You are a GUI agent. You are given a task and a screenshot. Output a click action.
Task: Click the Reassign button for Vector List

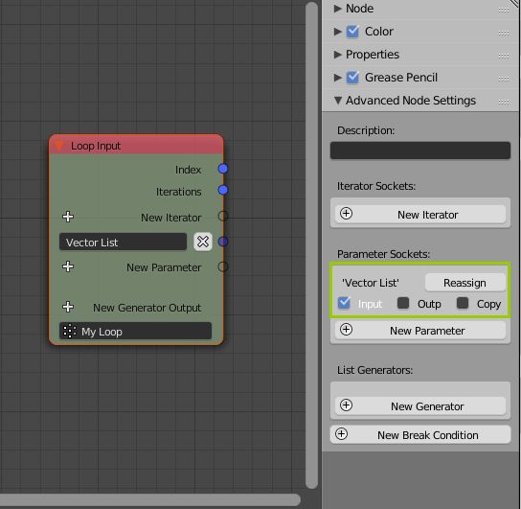(465, 283)
